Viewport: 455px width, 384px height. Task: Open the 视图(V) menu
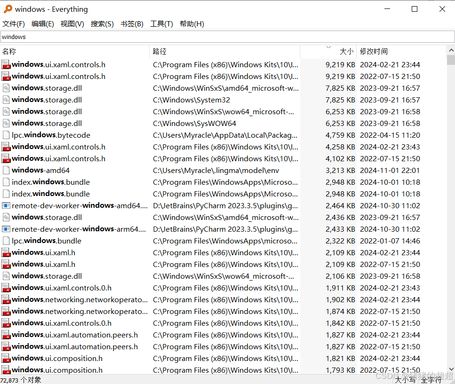(72, 24)
